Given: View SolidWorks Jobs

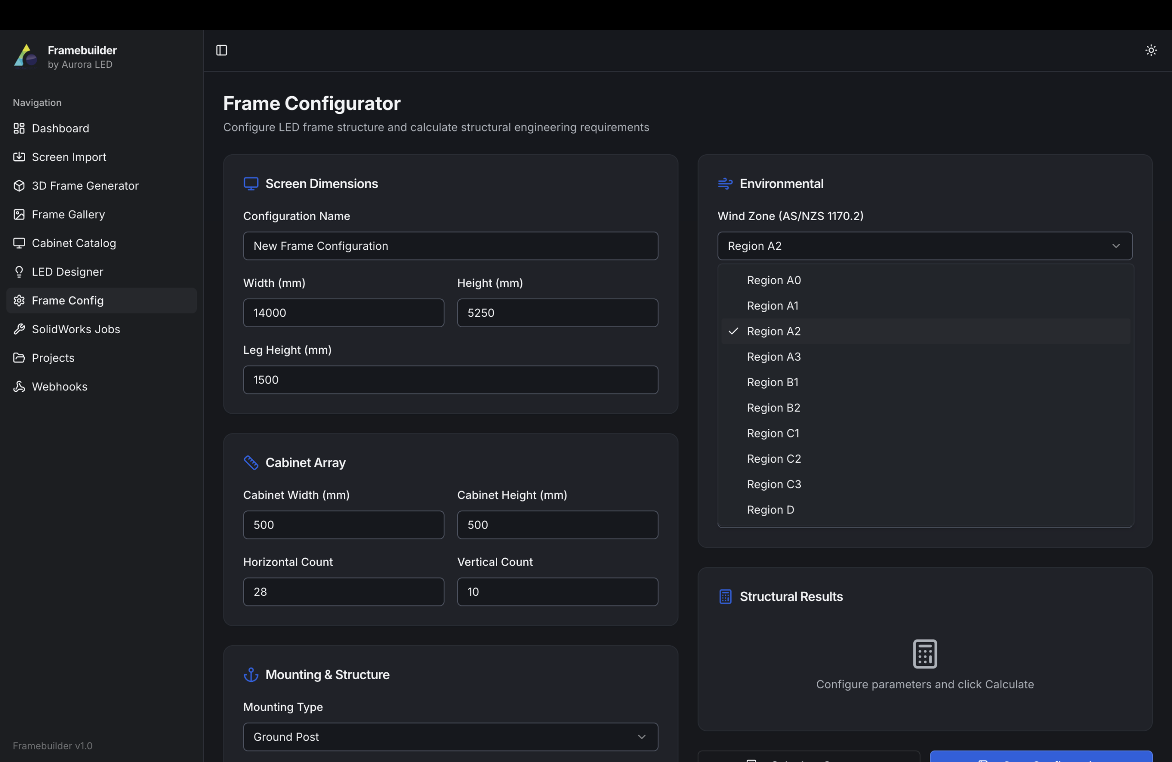Looking at the screenshot, I should point(76,329).
